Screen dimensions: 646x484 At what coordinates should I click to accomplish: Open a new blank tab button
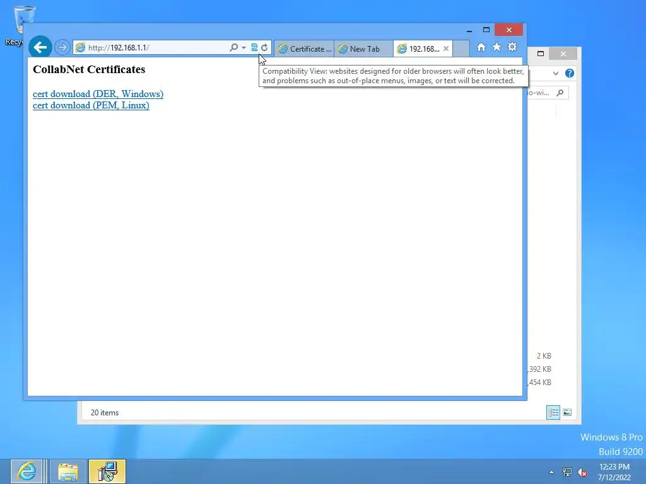[461, 49]
